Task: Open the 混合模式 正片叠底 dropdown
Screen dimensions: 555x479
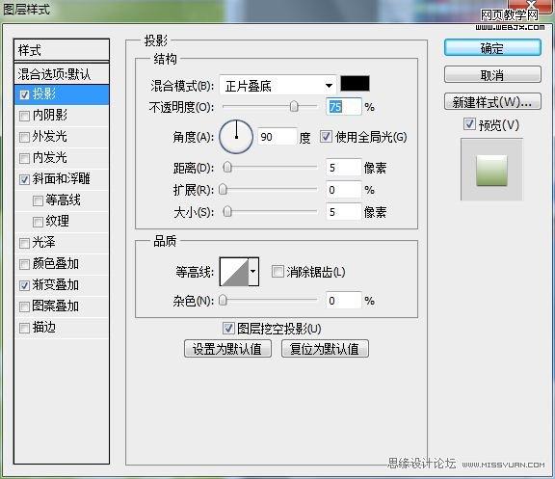Action: pyautogui.click(x=277, y=86)
